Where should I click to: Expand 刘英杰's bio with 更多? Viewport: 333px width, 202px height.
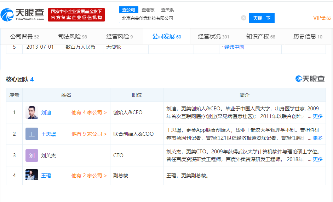click(x=318, y=159)
